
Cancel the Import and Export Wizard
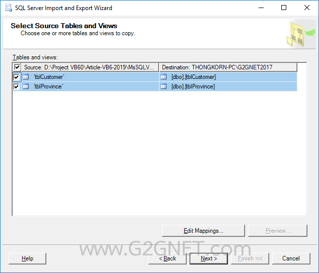pos(291,258)
